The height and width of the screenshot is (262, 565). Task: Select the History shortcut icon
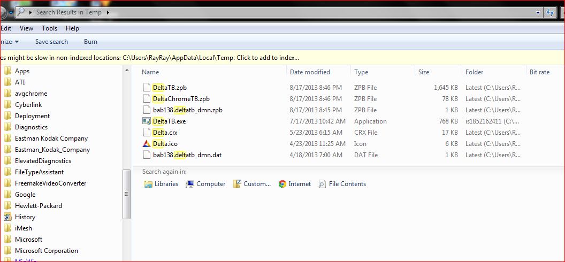(7, 217)
